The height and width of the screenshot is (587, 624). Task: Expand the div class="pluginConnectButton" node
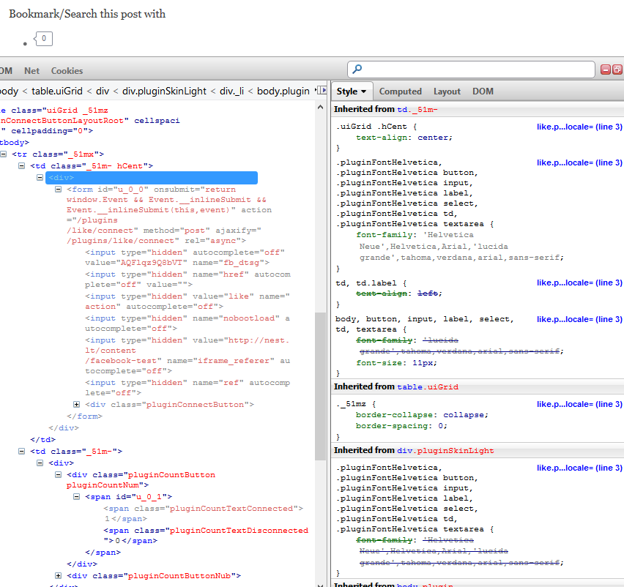76,405
